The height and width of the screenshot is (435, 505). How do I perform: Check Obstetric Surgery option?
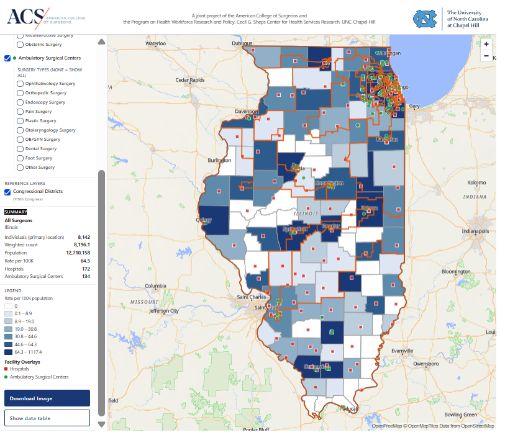[x=20, y=45]
